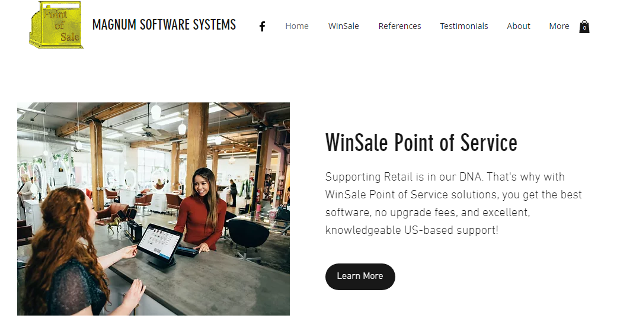
Task: Click the salon checkout photo
Action: point(154,209)
